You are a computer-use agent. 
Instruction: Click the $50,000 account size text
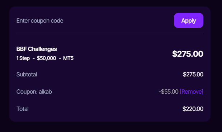46,58
